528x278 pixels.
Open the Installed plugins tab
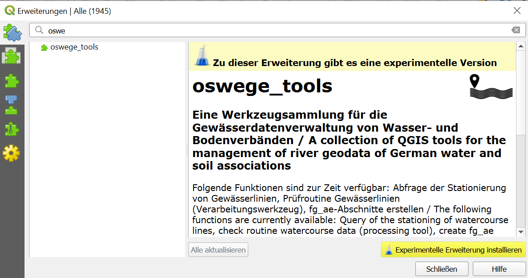[x=12, y=56]
